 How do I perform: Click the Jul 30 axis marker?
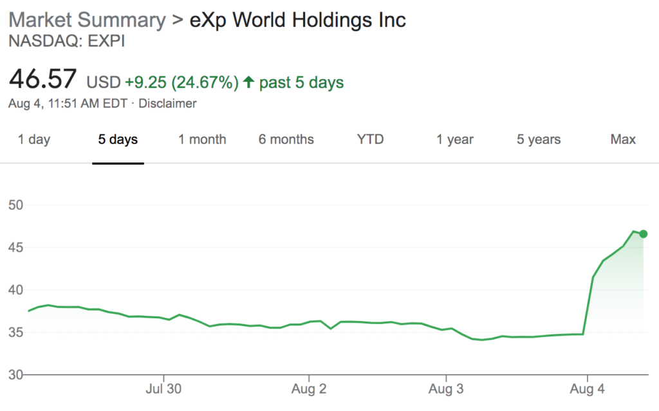click(163, 388)
